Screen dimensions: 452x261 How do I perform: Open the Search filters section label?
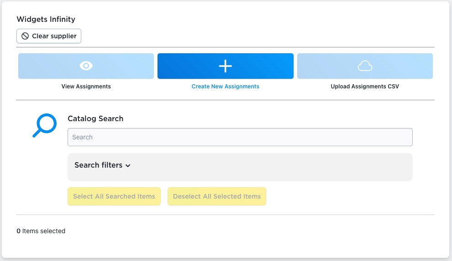[98, 165]
